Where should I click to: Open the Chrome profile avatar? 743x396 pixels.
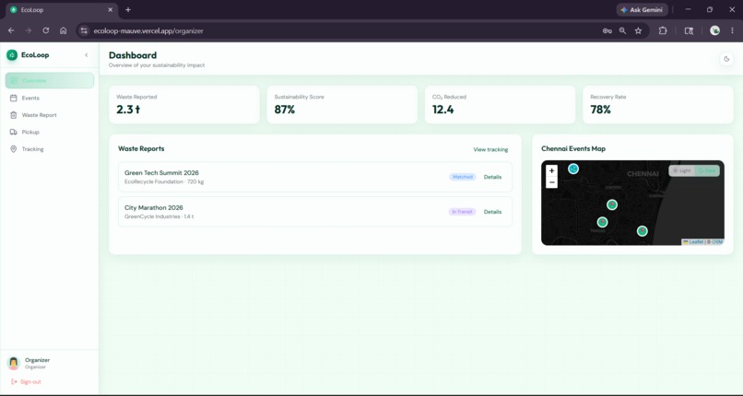tap(715, 30)
